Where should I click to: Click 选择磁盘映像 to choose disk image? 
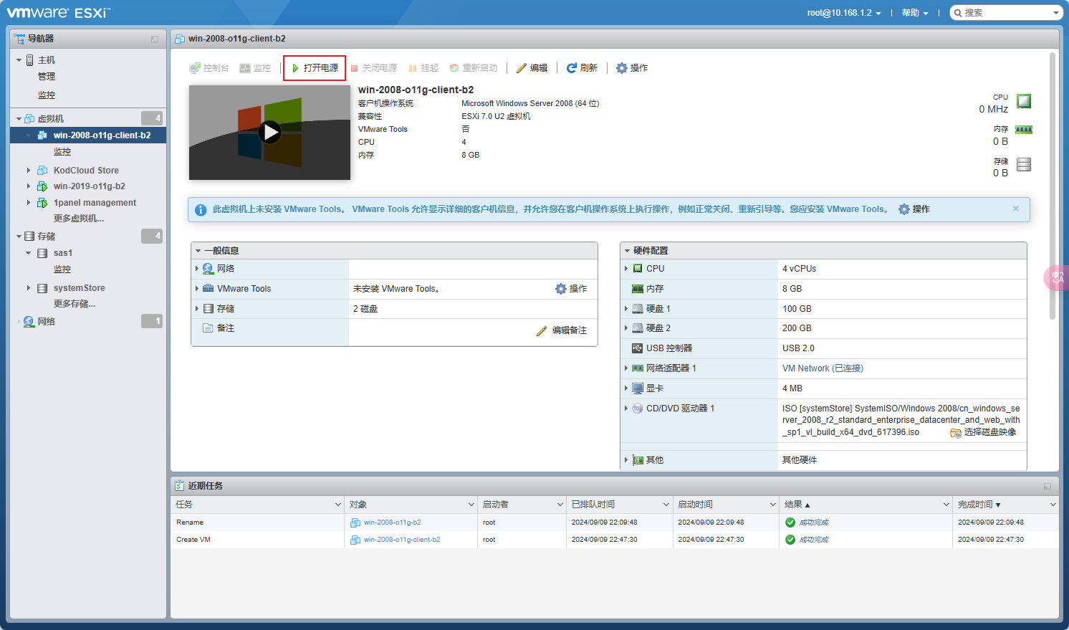tap(983, 432)
